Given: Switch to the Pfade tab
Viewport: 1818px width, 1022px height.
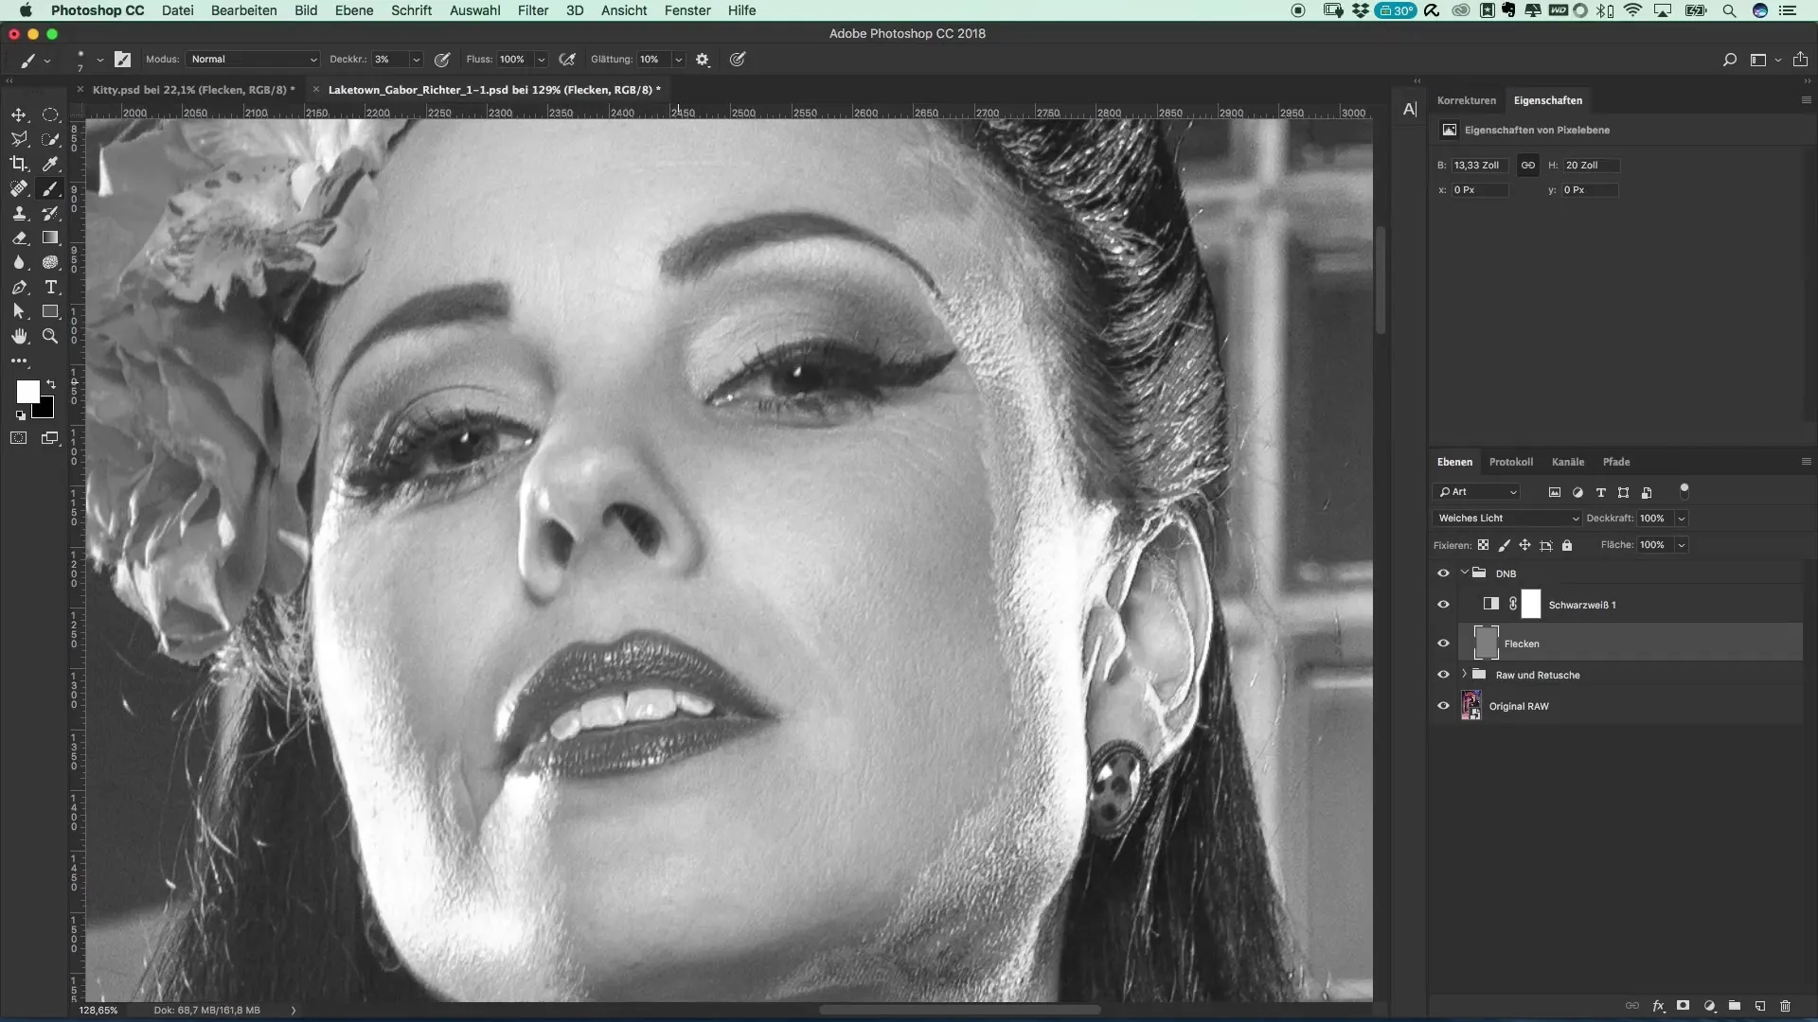Looking at the screenshot, I should (1616, 462).
